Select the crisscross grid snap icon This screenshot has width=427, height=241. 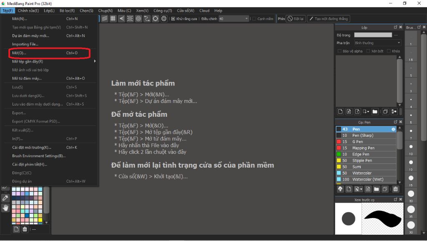[x=113, y=18]
